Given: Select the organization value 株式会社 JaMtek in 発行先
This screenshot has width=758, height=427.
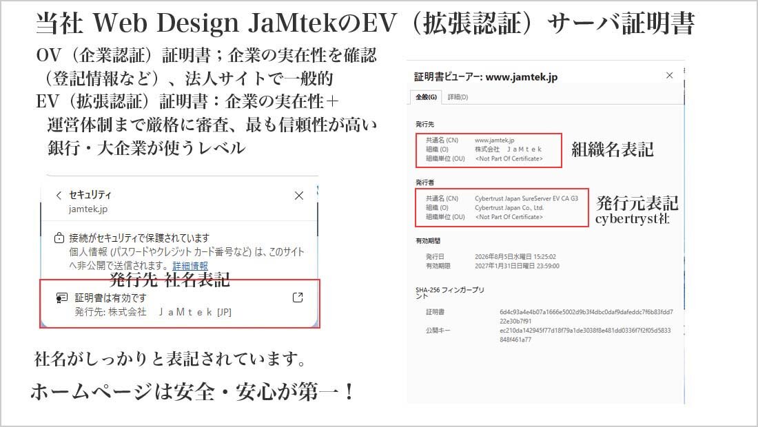Looking at the screenshot, I should 508,149.
